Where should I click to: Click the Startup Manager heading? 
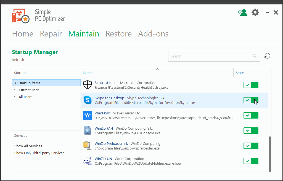(35, 52)
